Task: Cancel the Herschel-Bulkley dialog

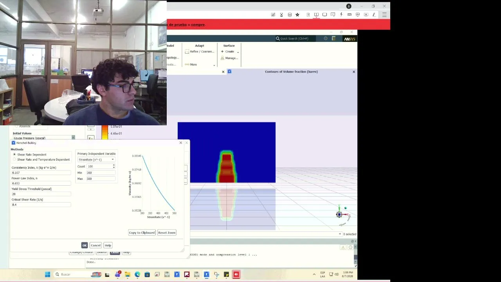Action: [96, 245]
